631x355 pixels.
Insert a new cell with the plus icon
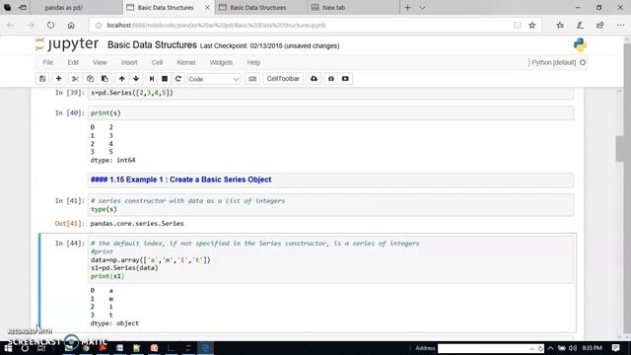click(59, 79)
